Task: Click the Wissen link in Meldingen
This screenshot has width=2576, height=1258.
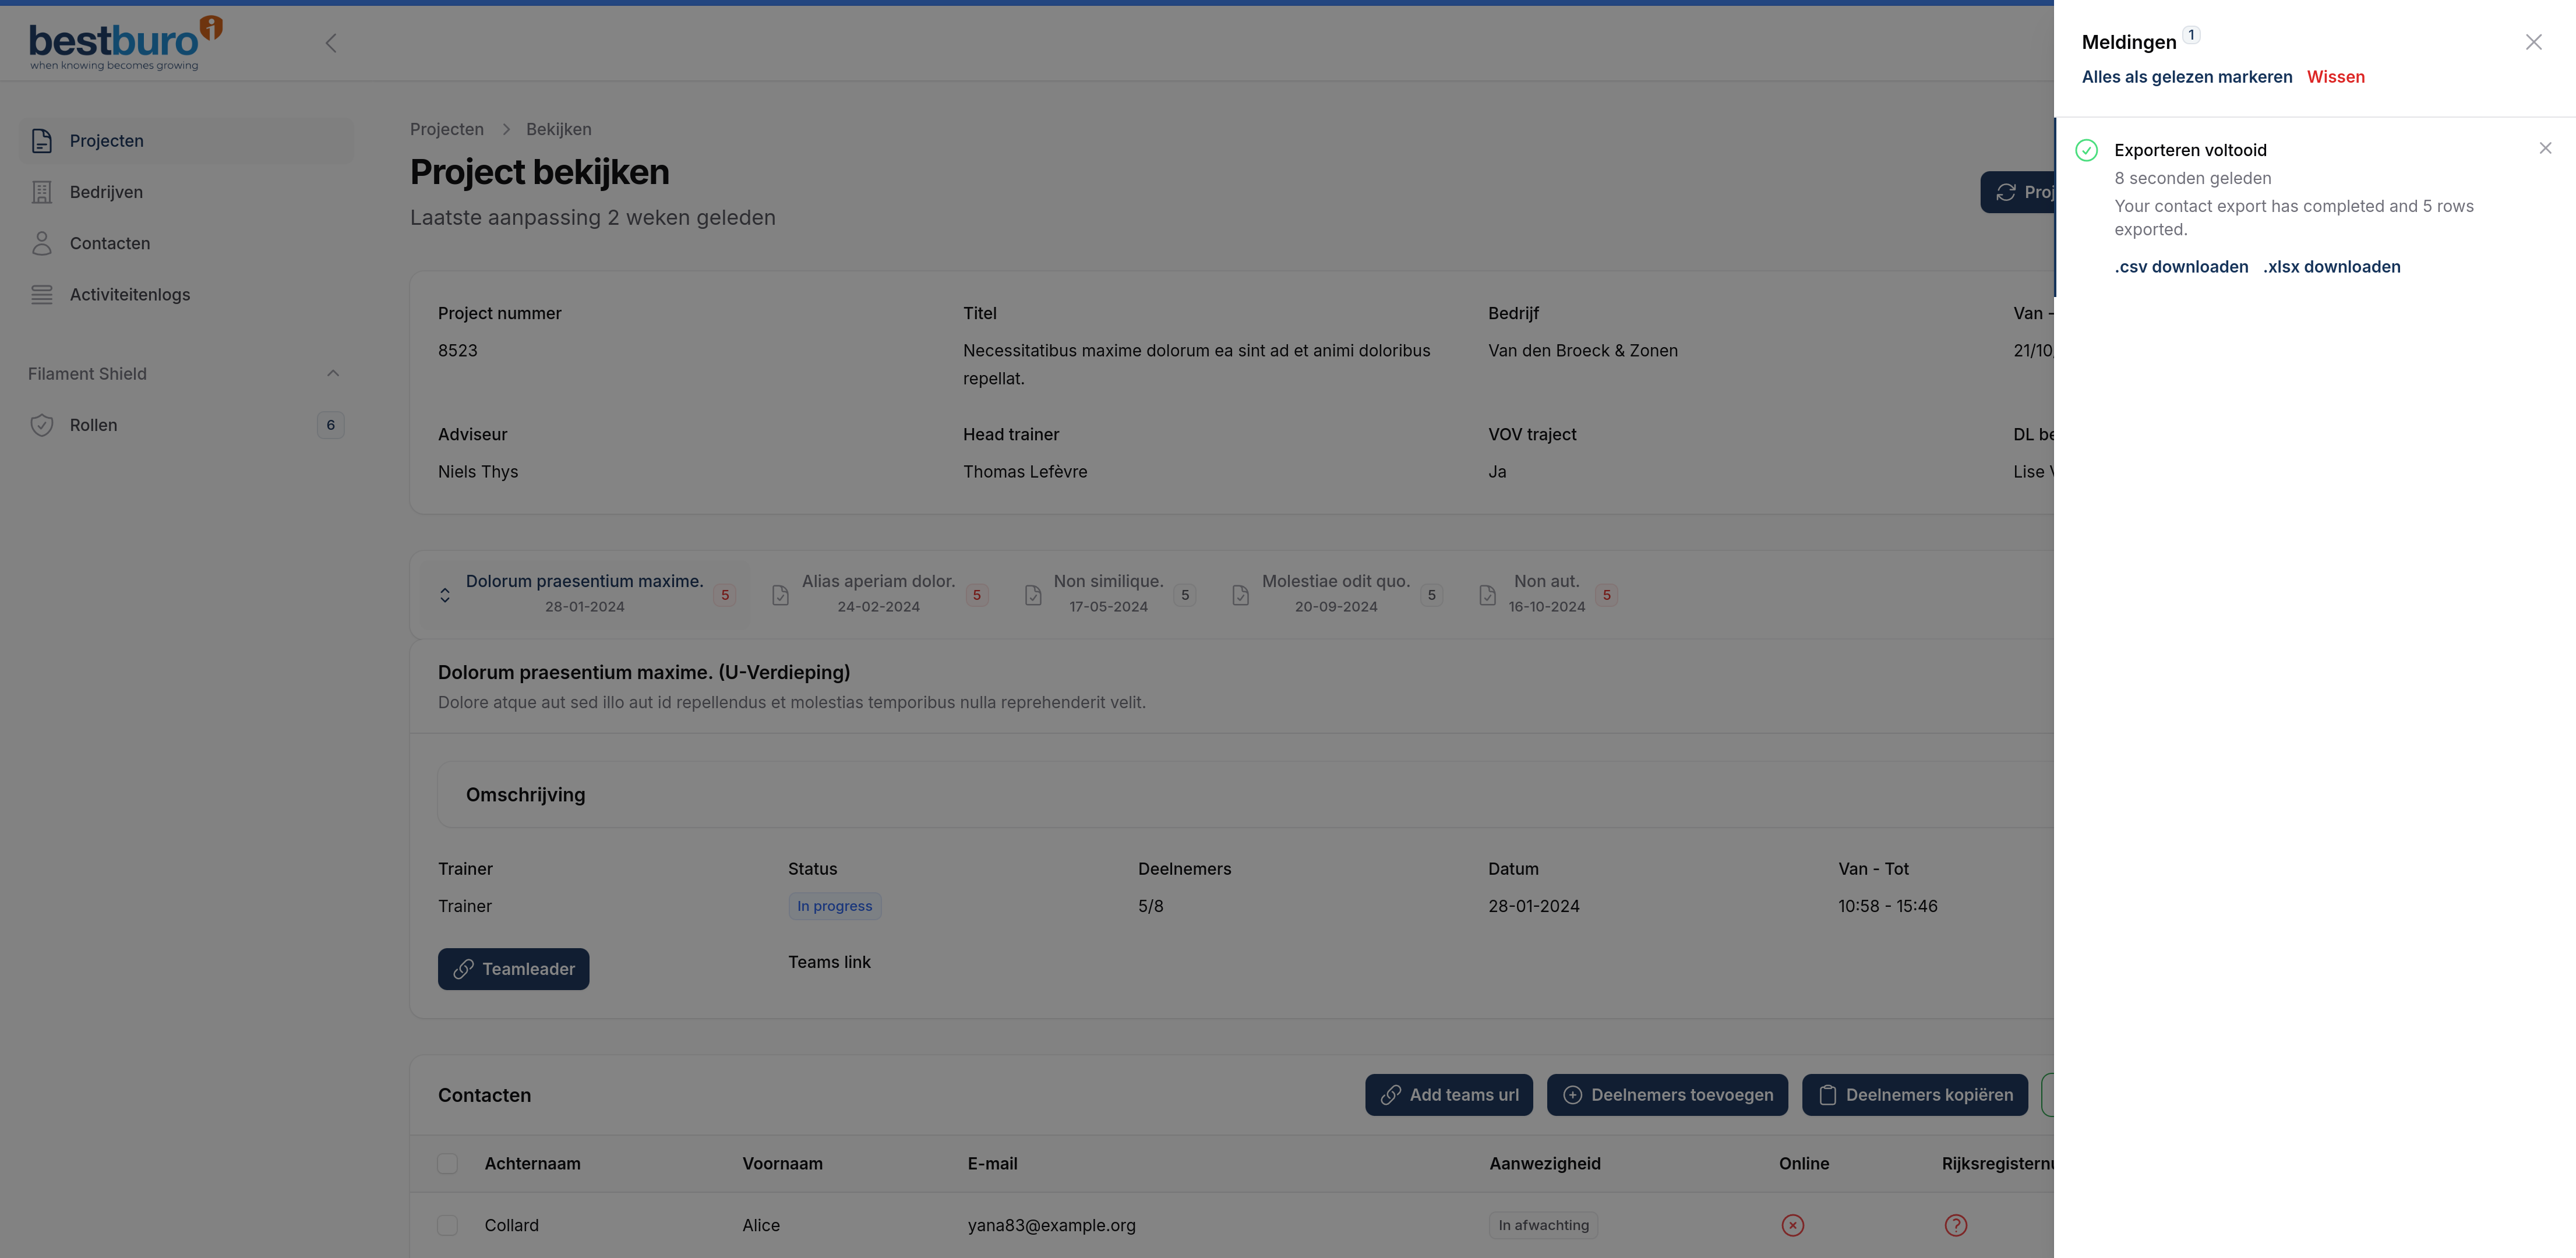Action: tap(2335, 77)
